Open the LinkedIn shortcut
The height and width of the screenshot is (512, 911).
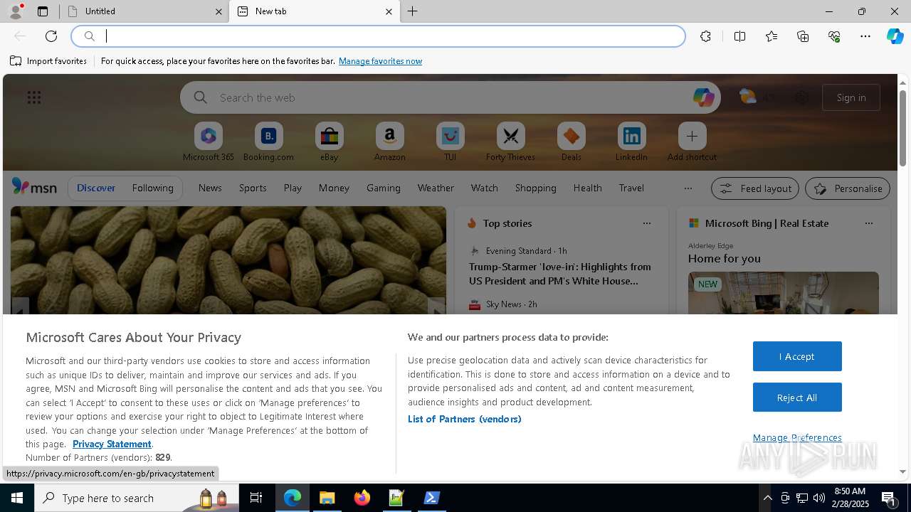[631, 142]
